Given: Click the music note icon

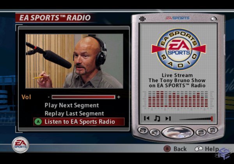Looking at the screenshot, I should [x=157, y=118].
